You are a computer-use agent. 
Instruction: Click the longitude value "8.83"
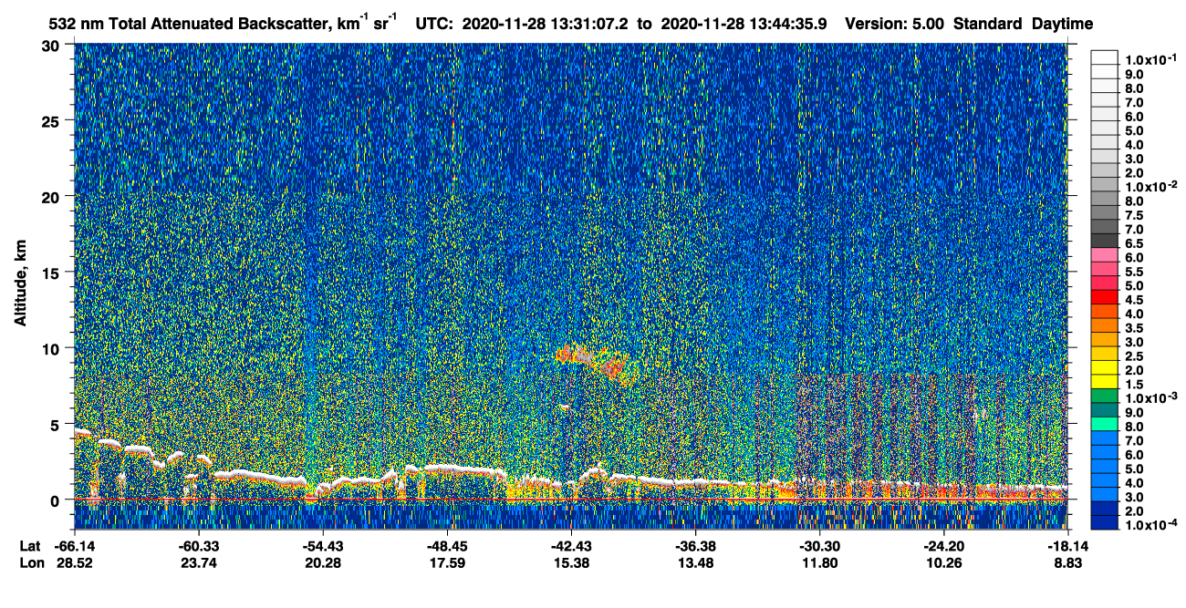click(x=1067, y=562)
